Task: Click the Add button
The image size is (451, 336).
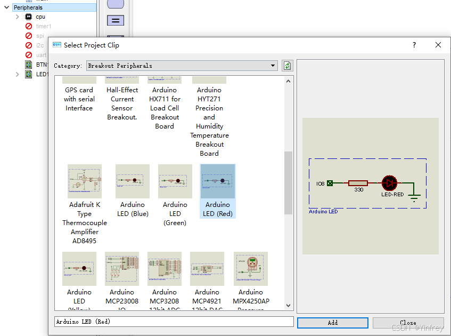Action: pyautogui.click(x=332, y=323)
